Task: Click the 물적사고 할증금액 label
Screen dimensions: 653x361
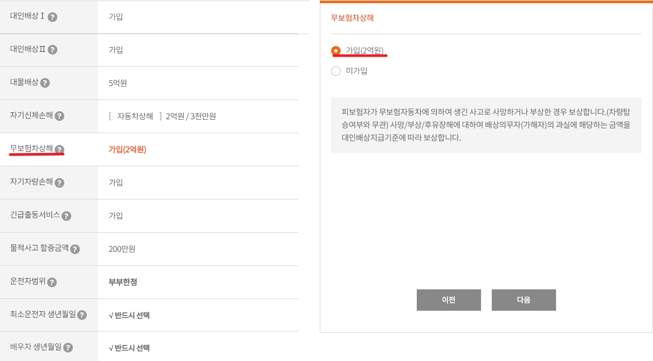Action: [39, 248]
